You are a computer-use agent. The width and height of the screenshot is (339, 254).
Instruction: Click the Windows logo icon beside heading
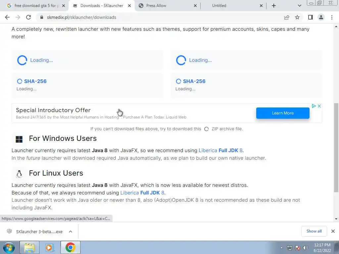pos(19,139)
